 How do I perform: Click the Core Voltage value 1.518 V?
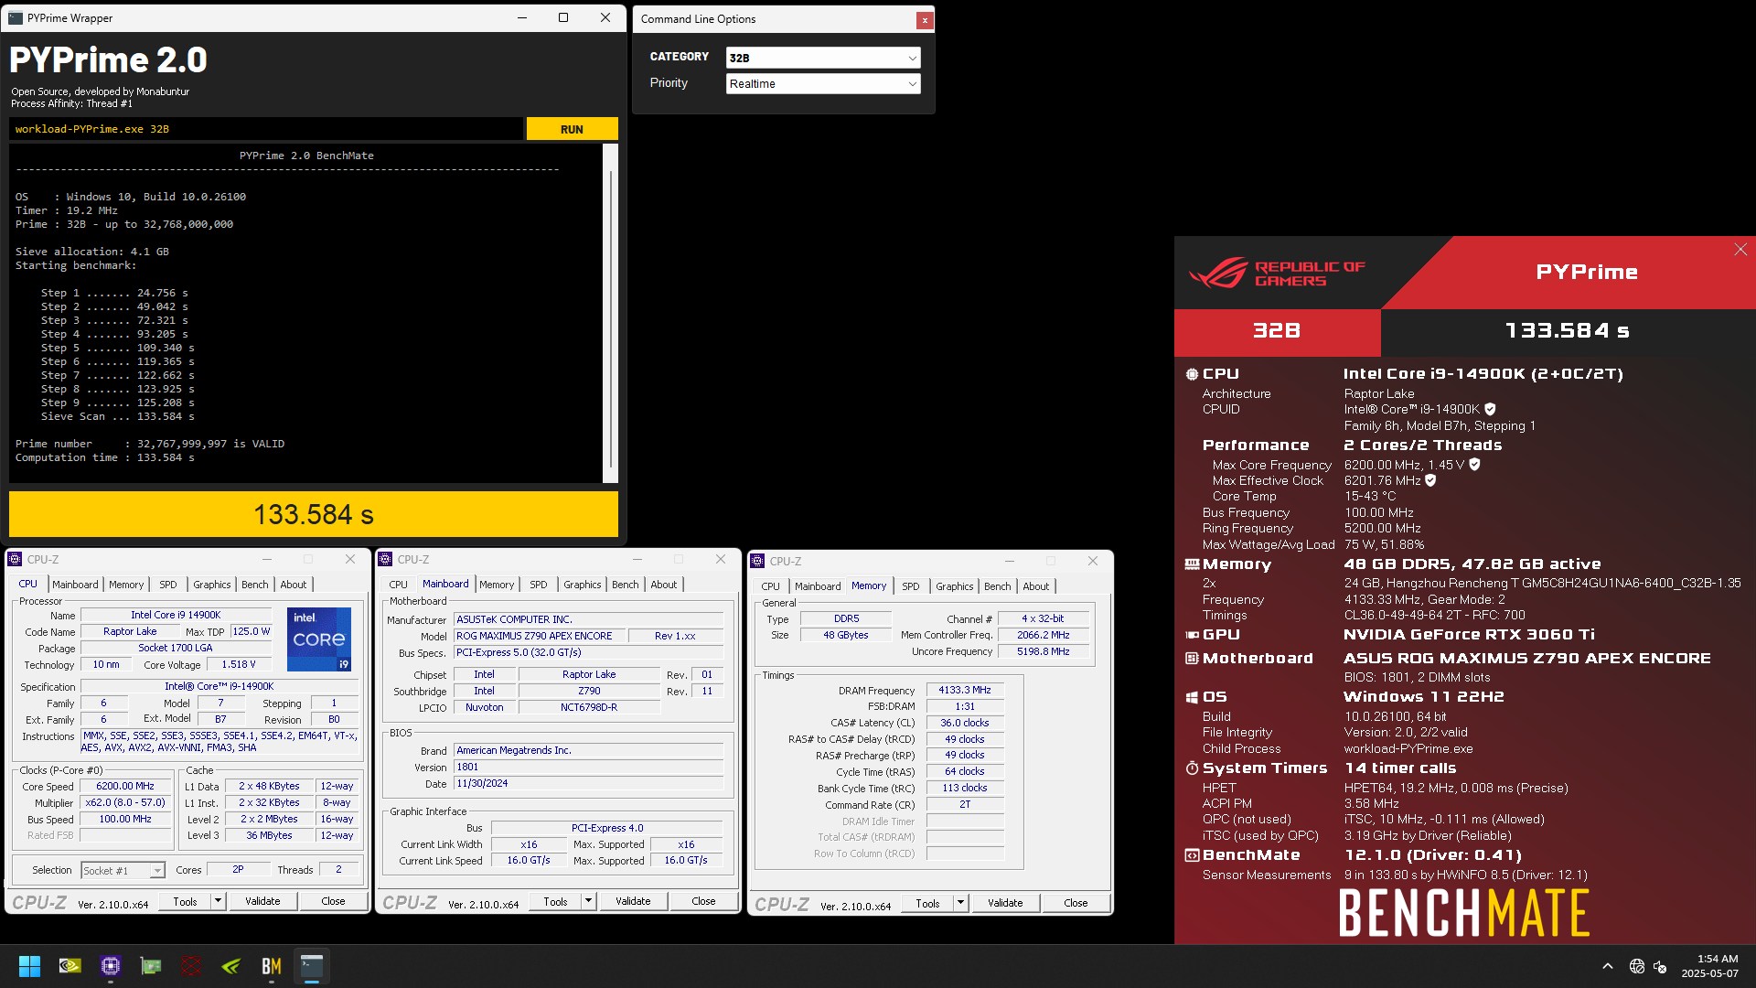239,664
